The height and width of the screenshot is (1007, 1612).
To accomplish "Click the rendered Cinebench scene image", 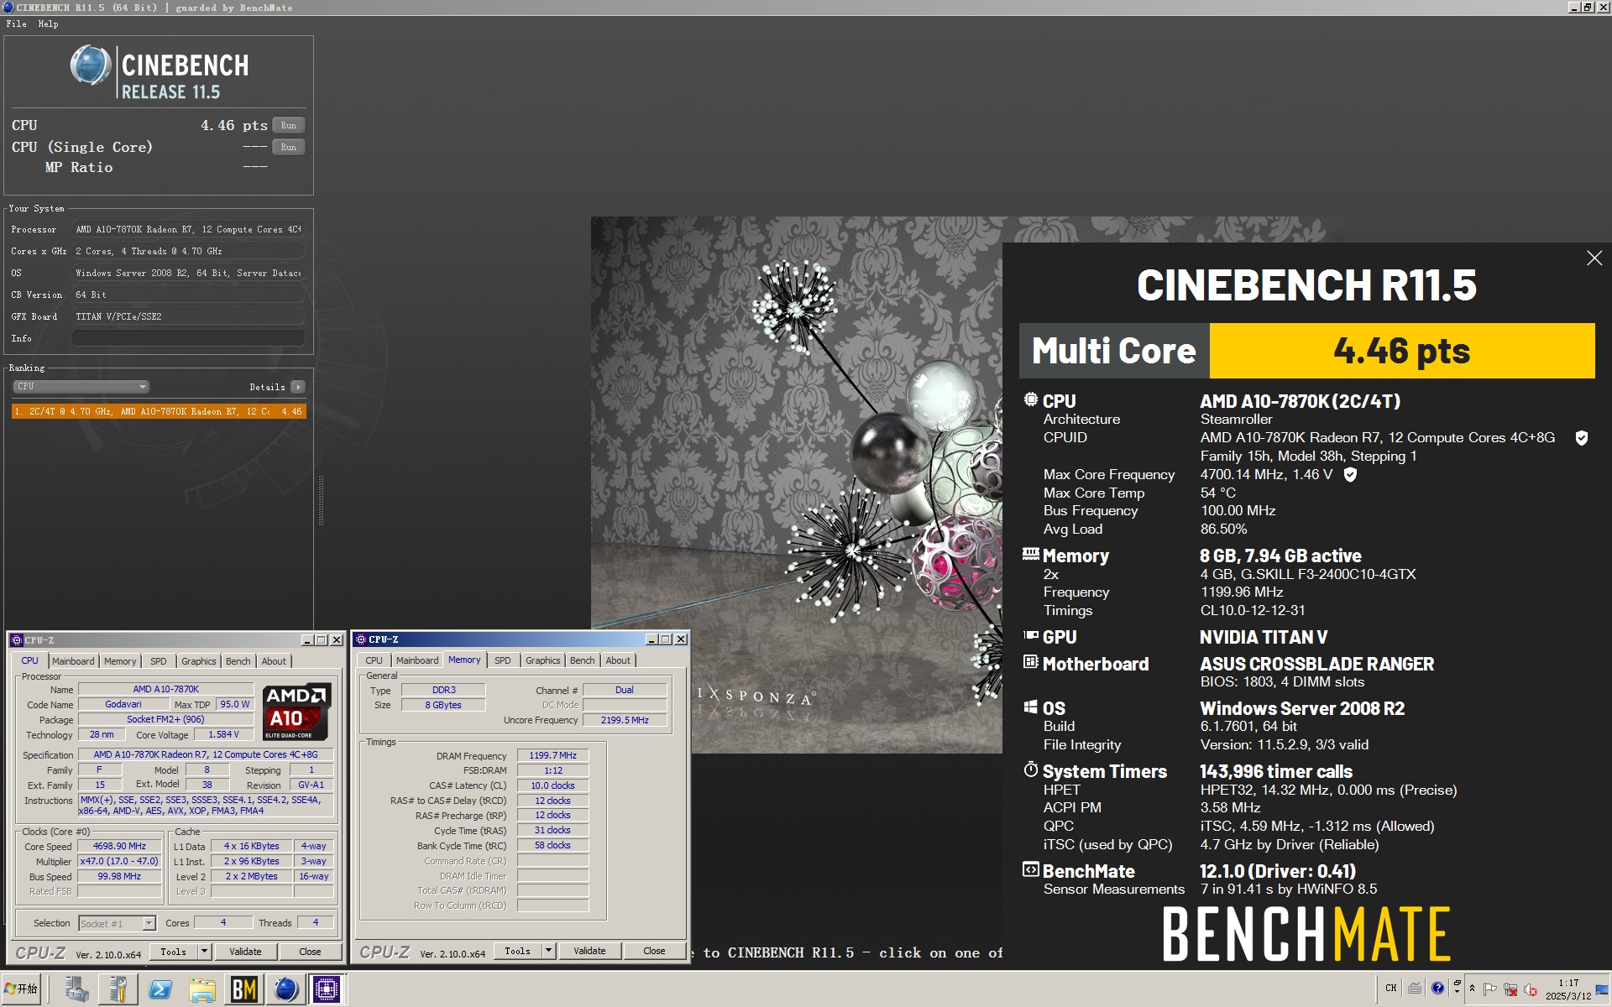I will coord(796,484).
